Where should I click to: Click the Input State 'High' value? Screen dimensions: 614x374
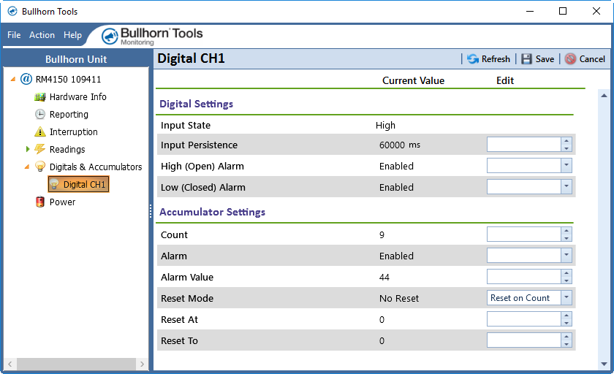point(385,125)
